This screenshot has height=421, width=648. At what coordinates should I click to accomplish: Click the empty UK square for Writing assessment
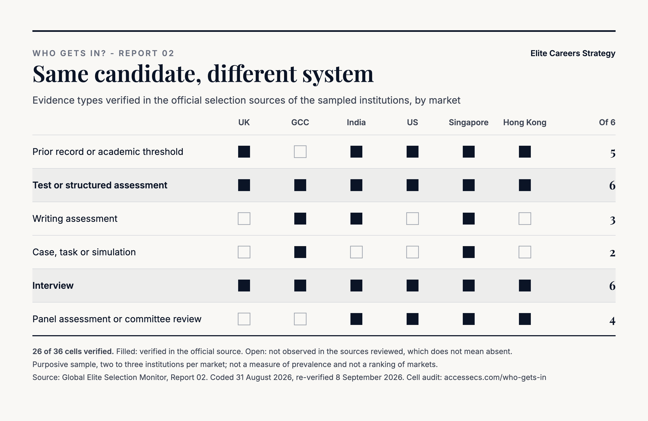point(244,219)
